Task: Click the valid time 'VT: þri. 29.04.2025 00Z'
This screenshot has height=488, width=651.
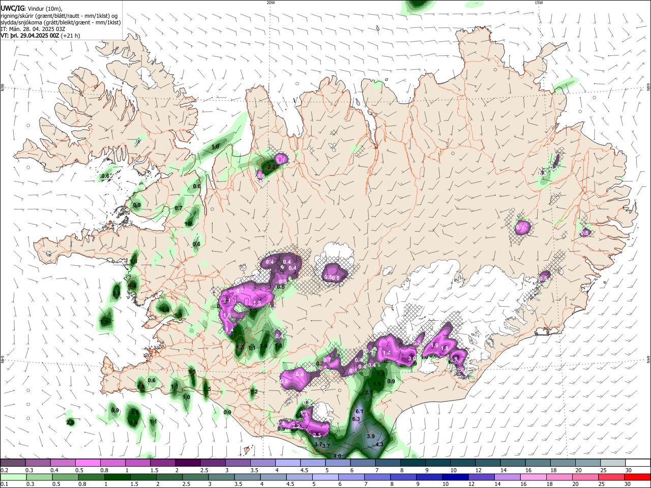Action: [x=30, y=36]
